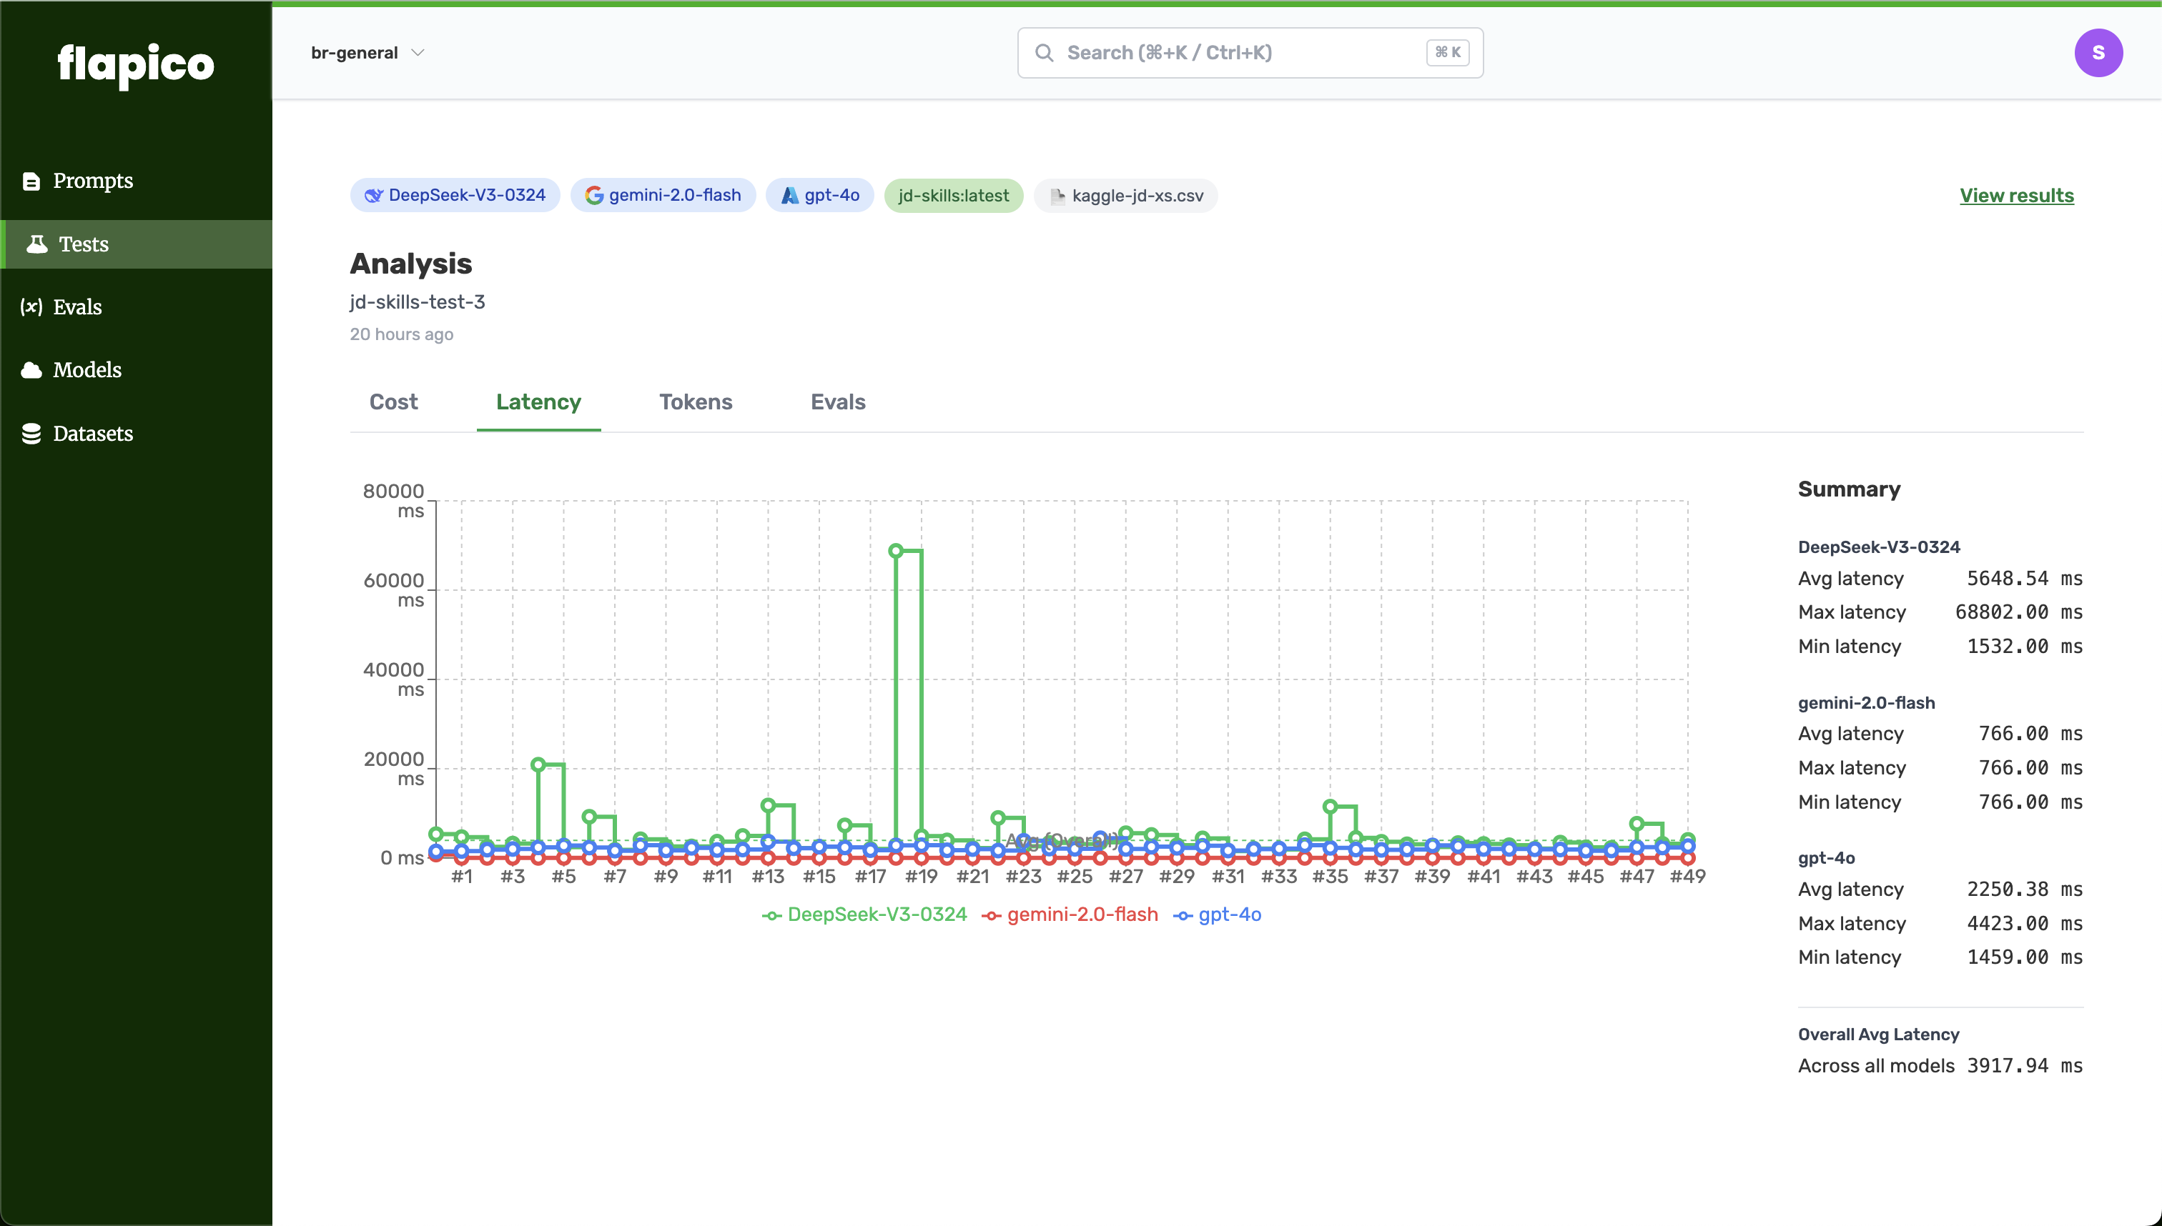
Task: Click the Datasets database icon
Action: [31, 434]
